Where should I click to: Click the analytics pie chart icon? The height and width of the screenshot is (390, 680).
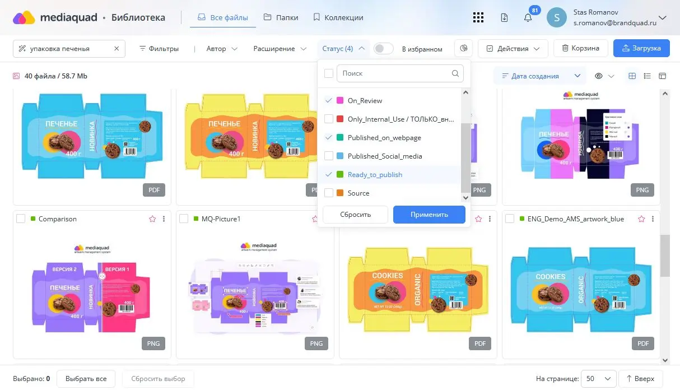coord(463,49)
